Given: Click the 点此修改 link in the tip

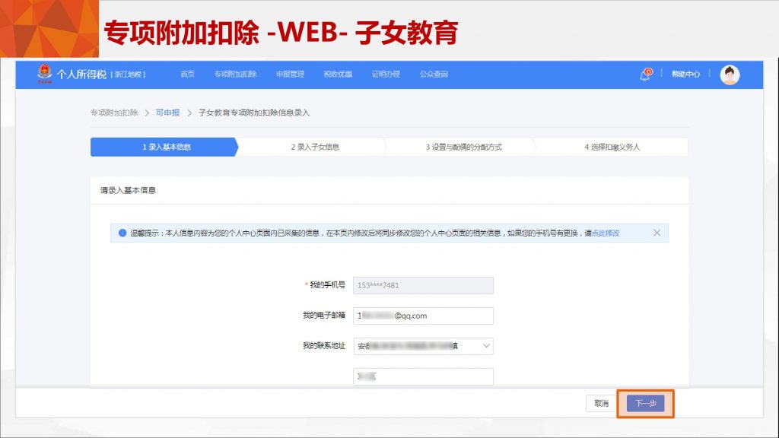Looking at the screenshot, I should 605,233.
